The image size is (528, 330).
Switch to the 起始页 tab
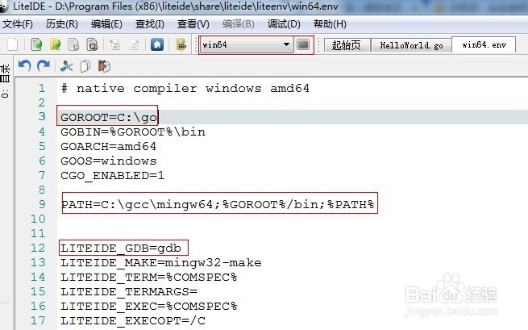pyautogui.click(x=347, y=45)
